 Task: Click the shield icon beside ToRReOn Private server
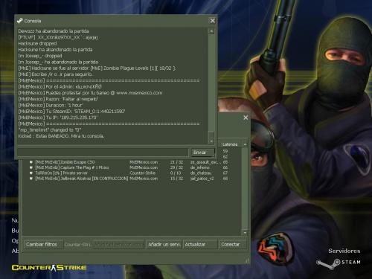click(x=31, y=173)
